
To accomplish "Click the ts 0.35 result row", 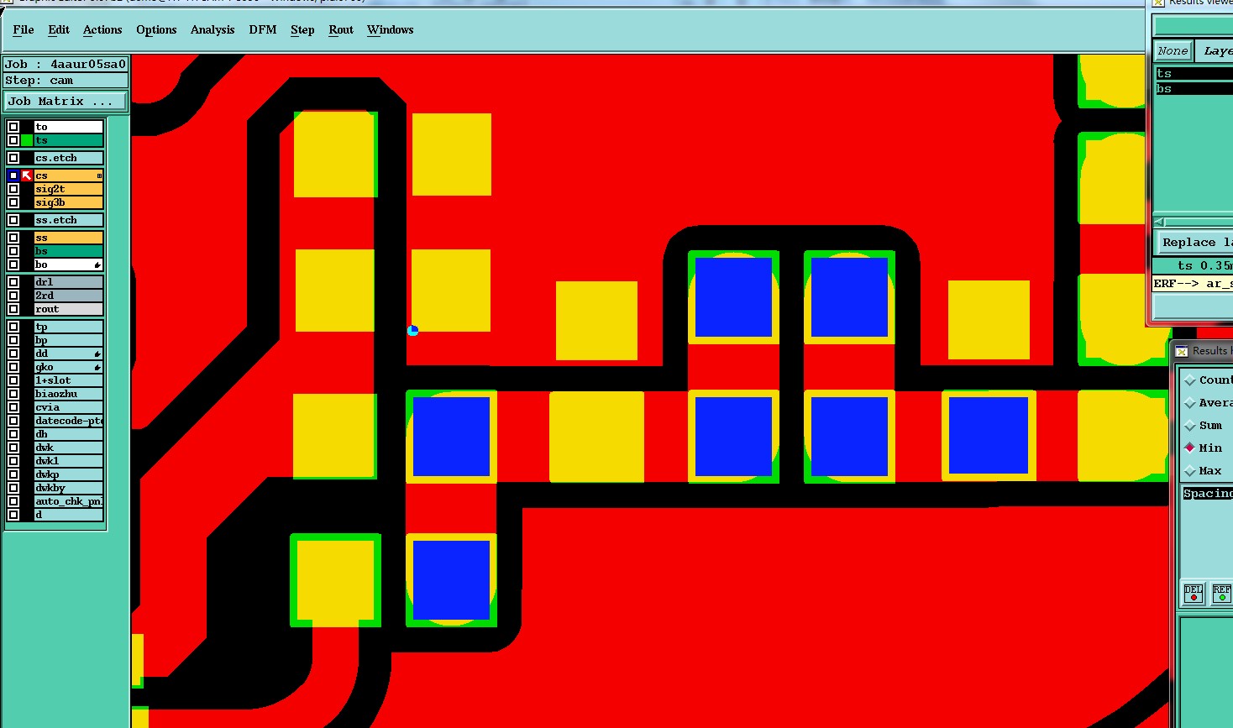I will 1193,266.
